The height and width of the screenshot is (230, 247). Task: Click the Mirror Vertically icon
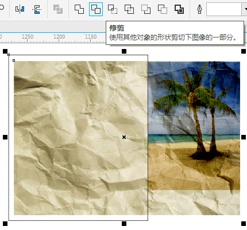pyautogui.click(x=37, y=9)
